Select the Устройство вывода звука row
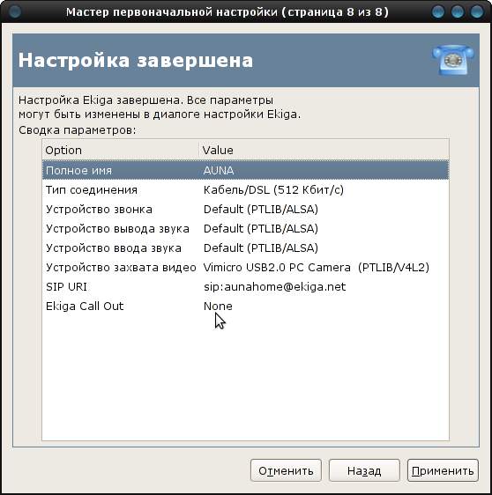This screenshot has width=492, height=495. point(245,228)
